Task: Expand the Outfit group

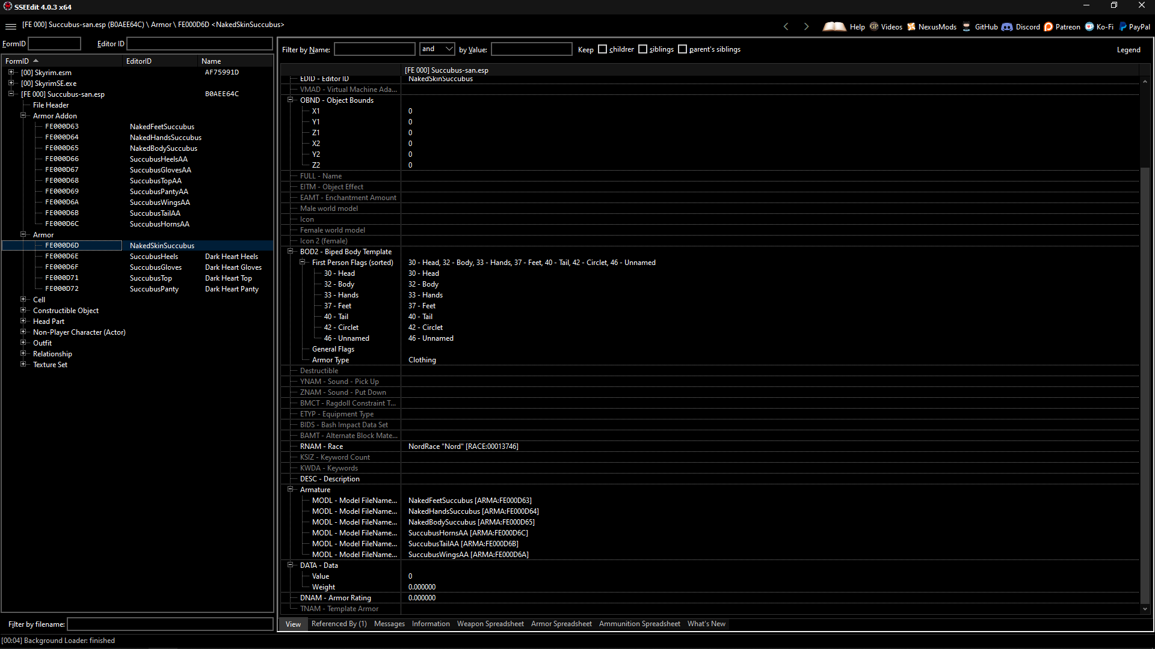Action: click(23, 343)
